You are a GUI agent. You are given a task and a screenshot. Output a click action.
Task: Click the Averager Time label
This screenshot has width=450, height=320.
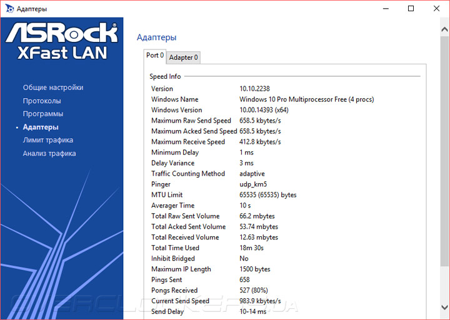[x=172, y=206]
